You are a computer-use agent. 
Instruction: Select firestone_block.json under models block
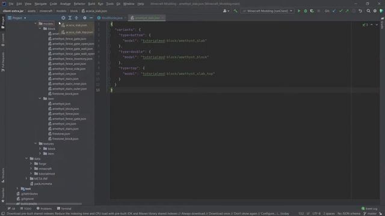(64, 94)
